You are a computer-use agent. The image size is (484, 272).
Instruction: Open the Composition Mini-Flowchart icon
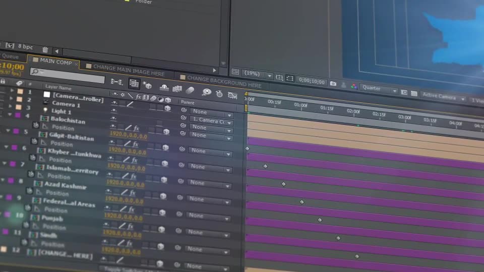point(116,82)
